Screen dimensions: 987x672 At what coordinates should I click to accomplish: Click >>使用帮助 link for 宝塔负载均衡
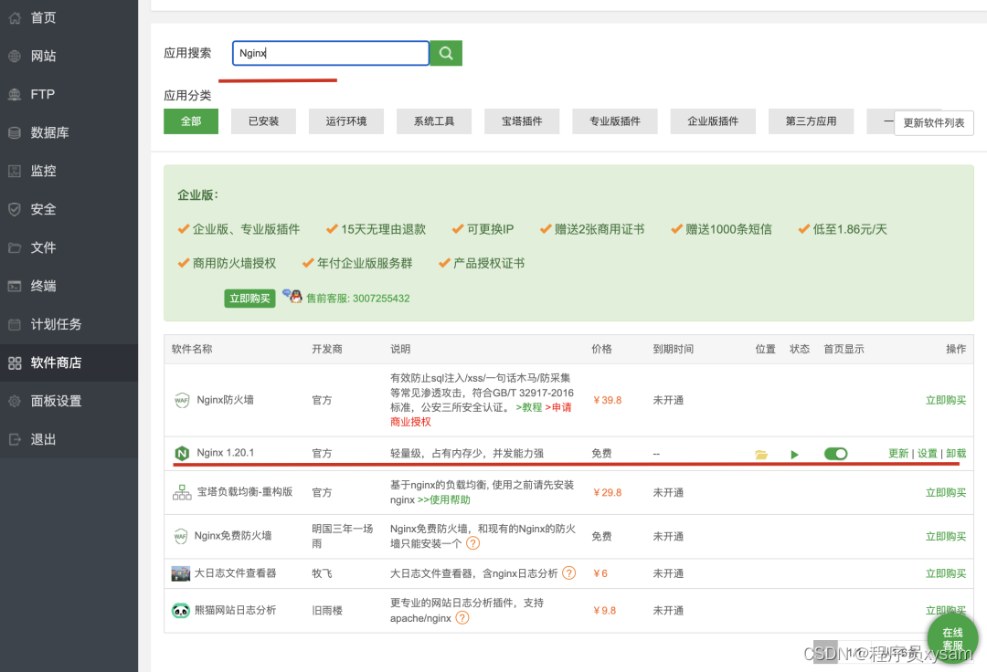click(x=444, y=499)
